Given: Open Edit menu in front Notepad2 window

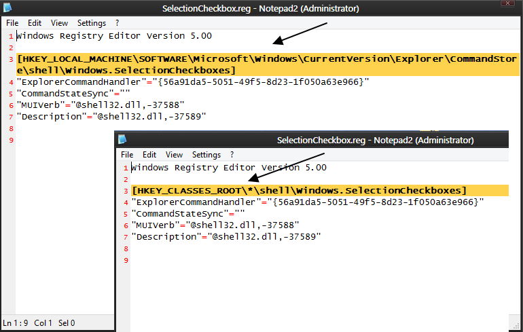Looking at the screenshot, I should coord(149,155).
